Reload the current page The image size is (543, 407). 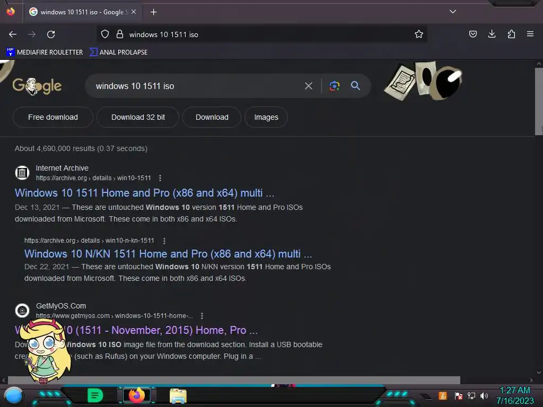tap(51, 34)
